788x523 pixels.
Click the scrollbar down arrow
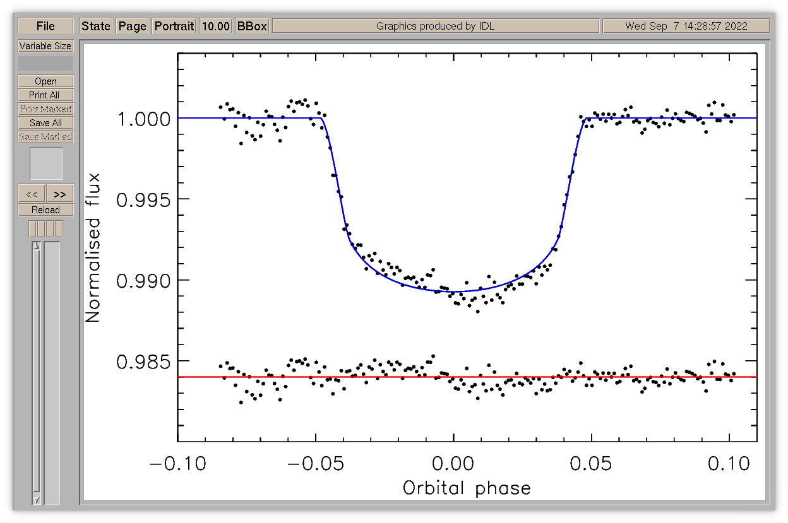[36, 500]
